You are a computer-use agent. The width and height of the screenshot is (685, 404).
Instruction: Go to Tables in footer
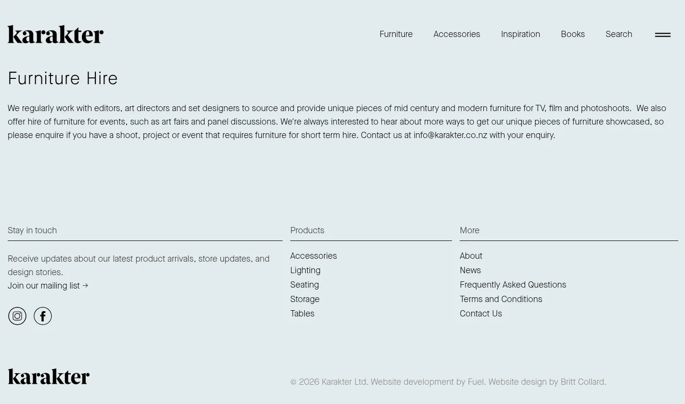(x=302, y=314)
